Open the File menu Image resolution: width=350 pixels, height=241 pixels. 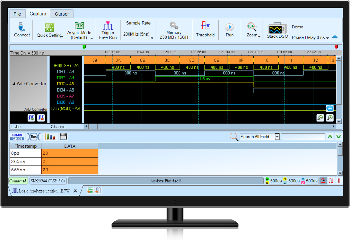click(17, 14)
